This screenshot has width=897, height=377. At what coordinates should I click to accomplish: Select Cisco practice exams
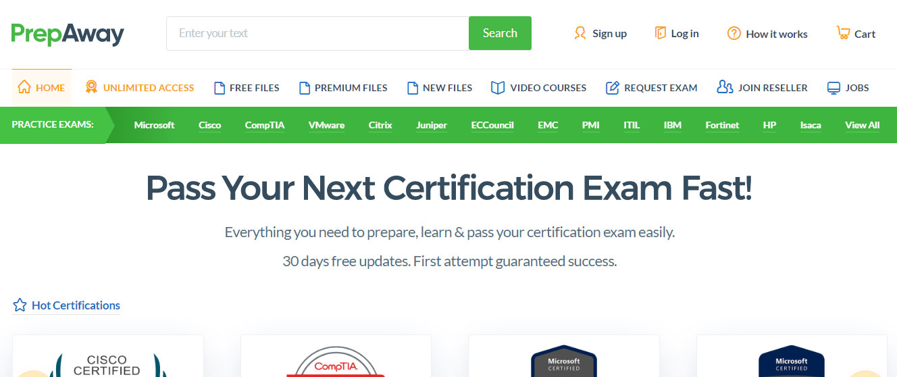tap(209, 125)
